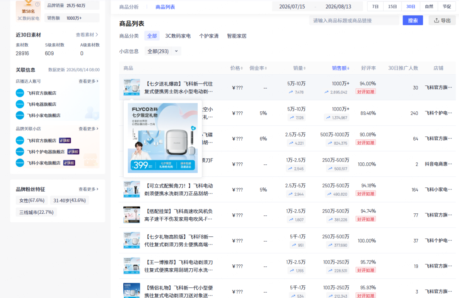Click thumbnail of 【搭配挂架】 hair dryer product
This screenshot has width=459, height=298.
132,215
